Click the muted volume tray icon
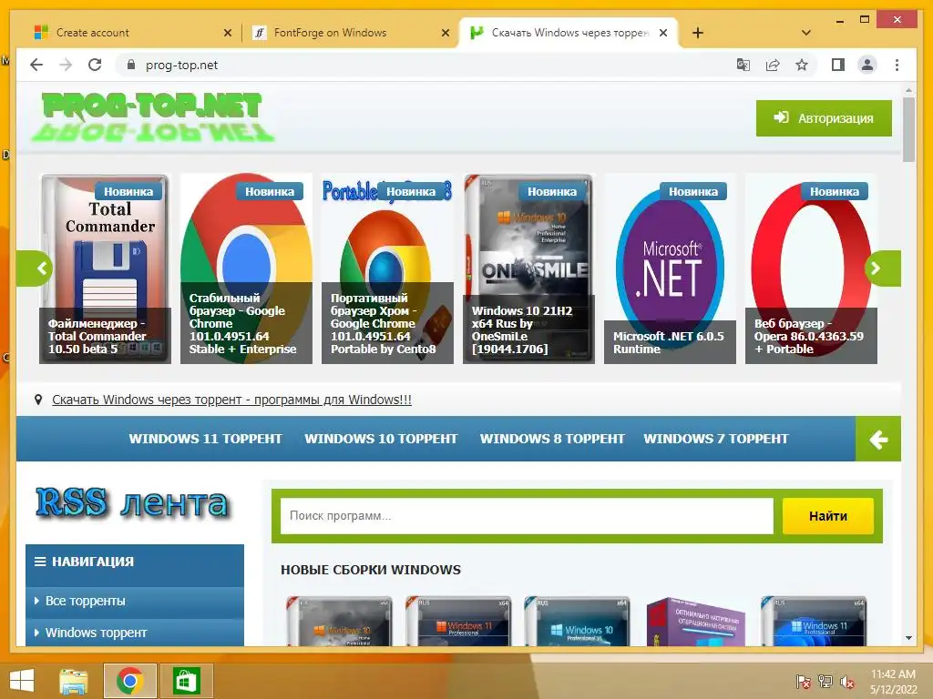933x699 pixels. pyautogui.click(x=846, y=681)
